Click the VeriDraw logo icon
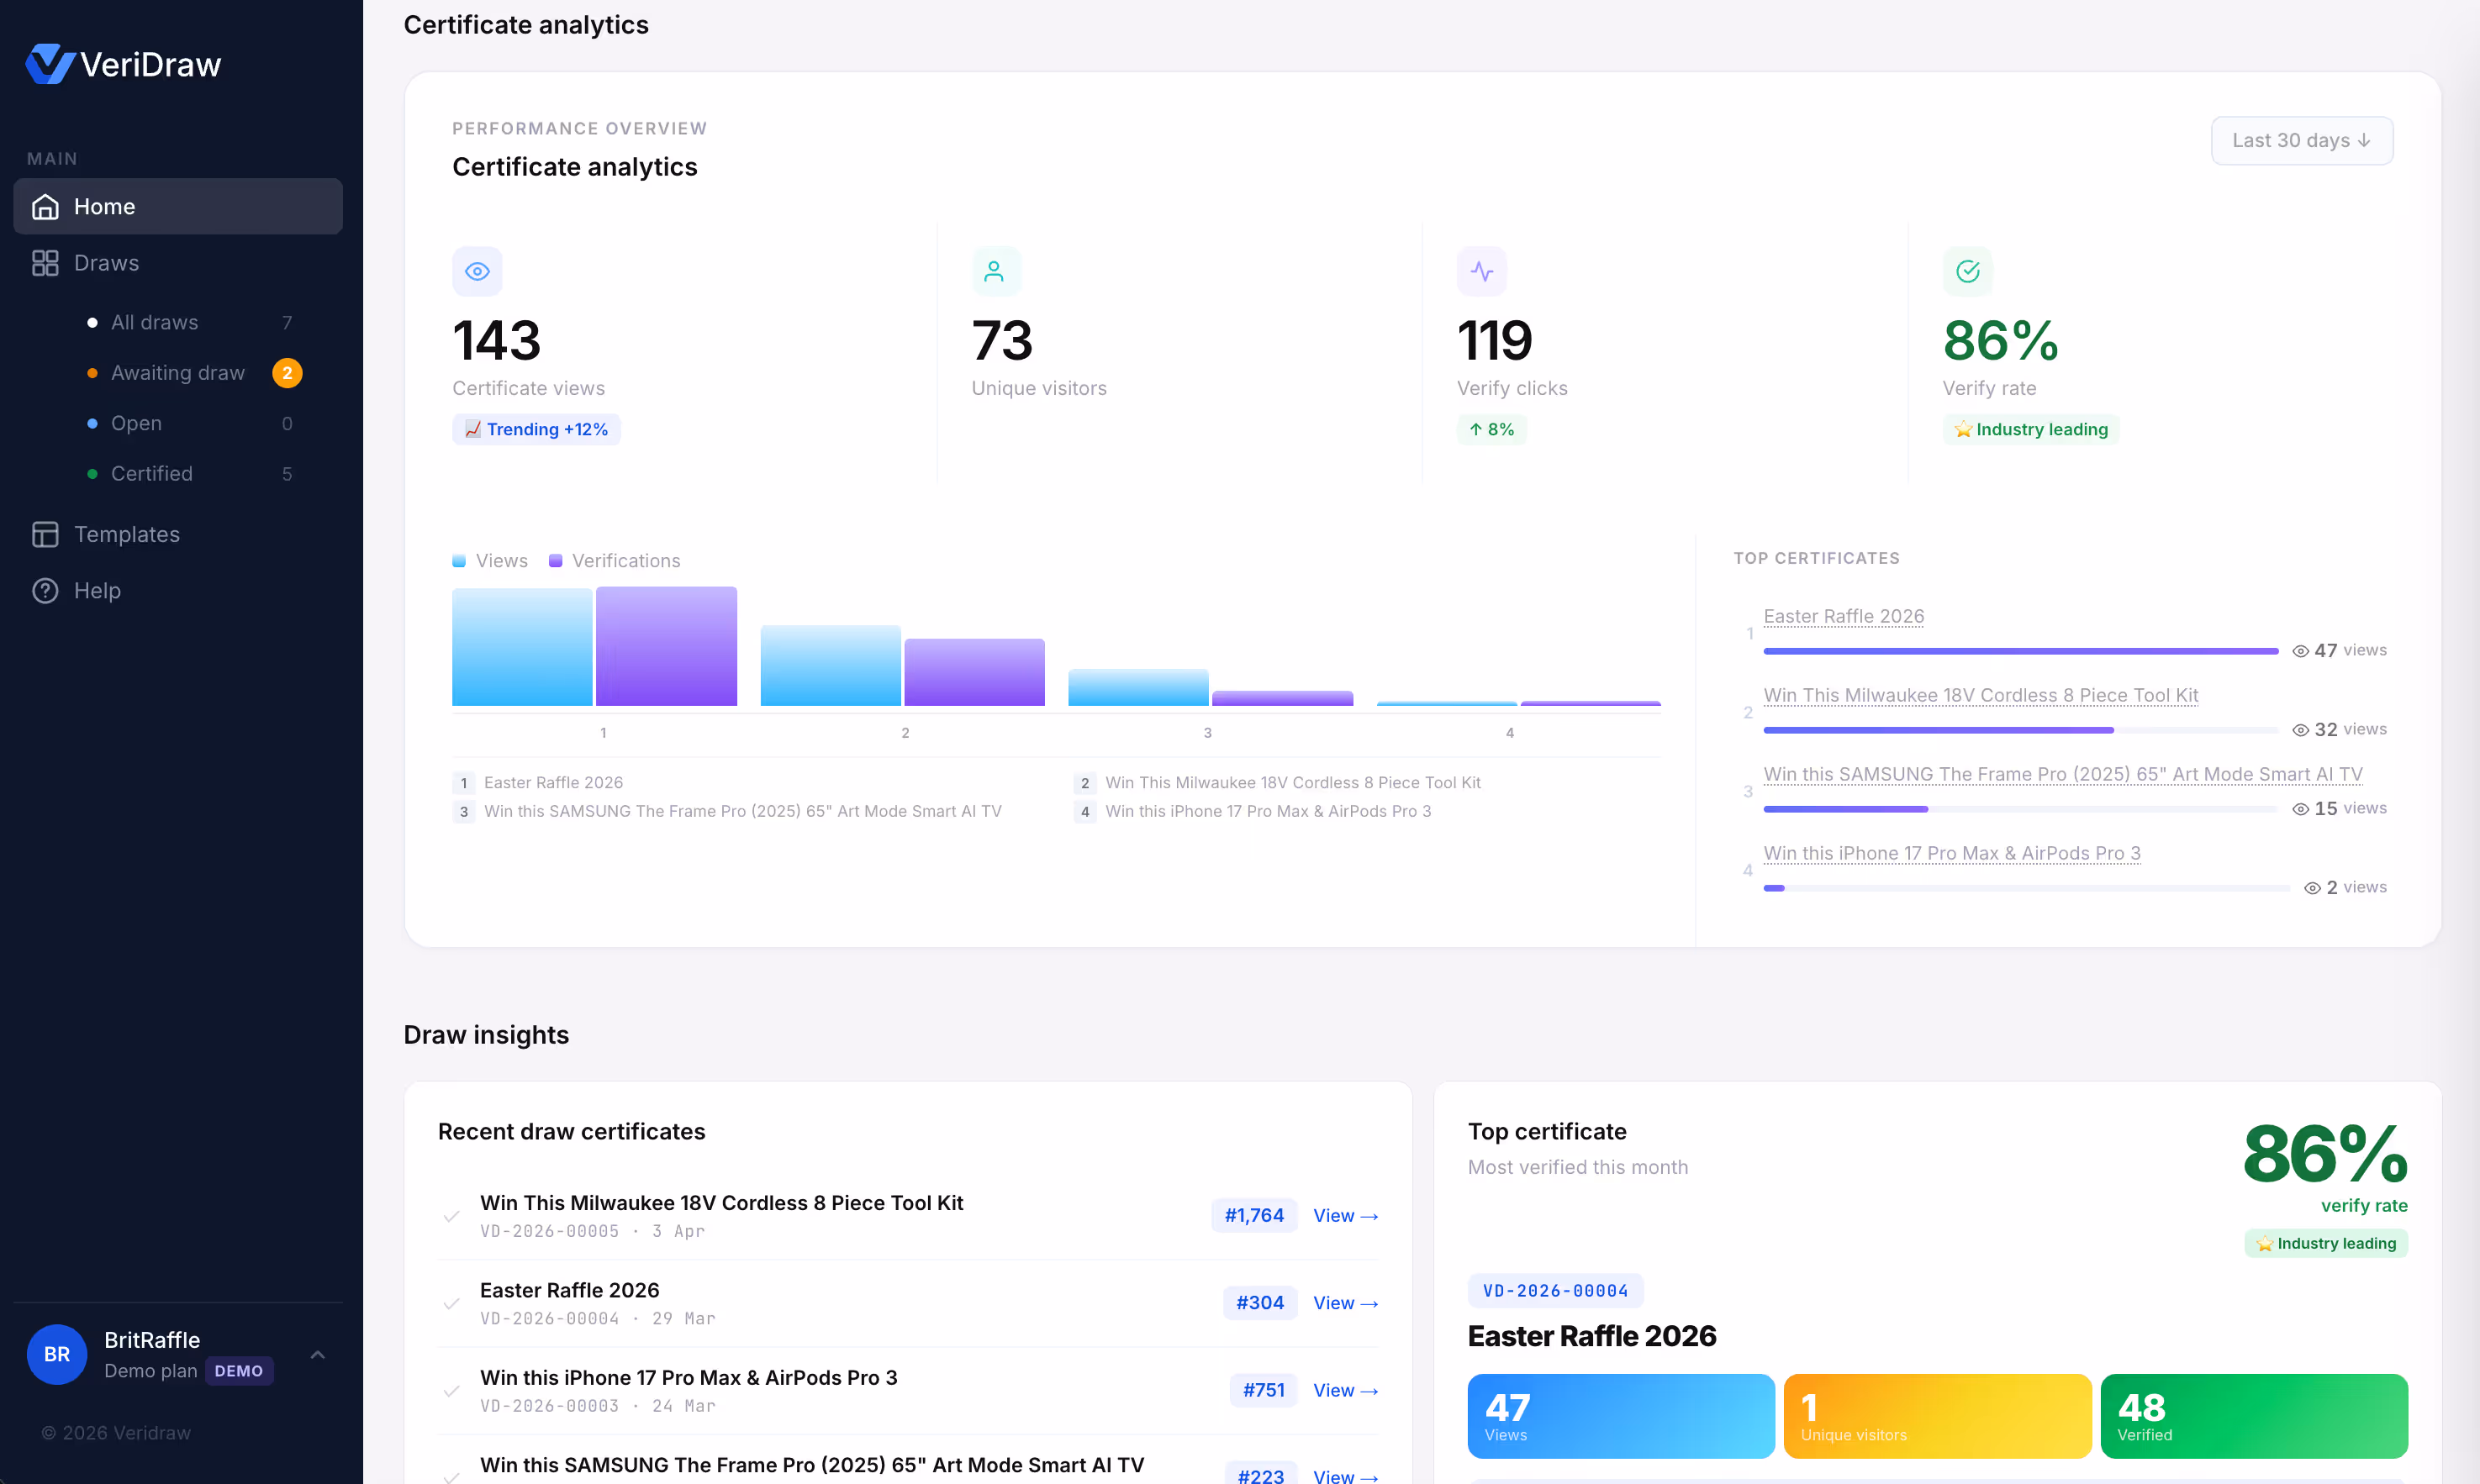This screenshot has height=1484, width=2480. pos(50,64)
